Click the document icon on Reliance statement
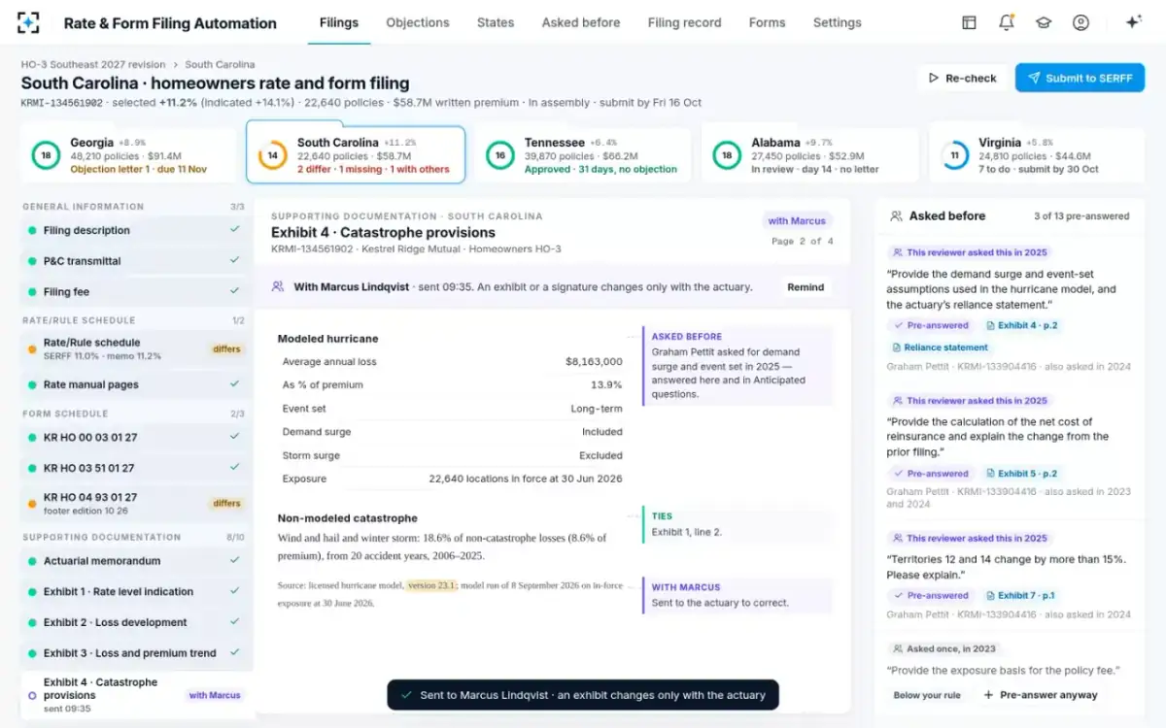The height and width of the screenshot is (728, 1166). pyautogui.click(x=896, y=347)
